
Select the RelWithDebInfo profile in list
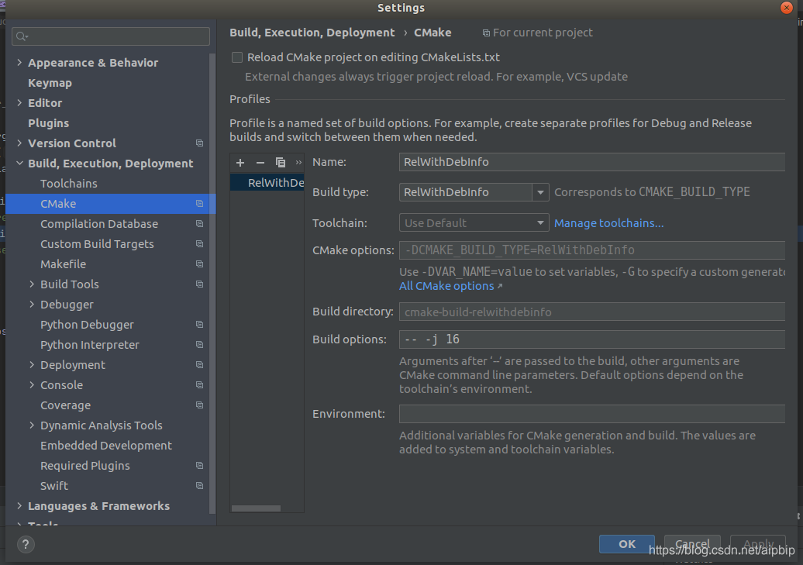(267, 183)
